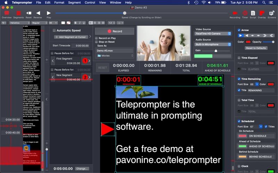Open Time Remaining font size dropdown

click(257, 84)
